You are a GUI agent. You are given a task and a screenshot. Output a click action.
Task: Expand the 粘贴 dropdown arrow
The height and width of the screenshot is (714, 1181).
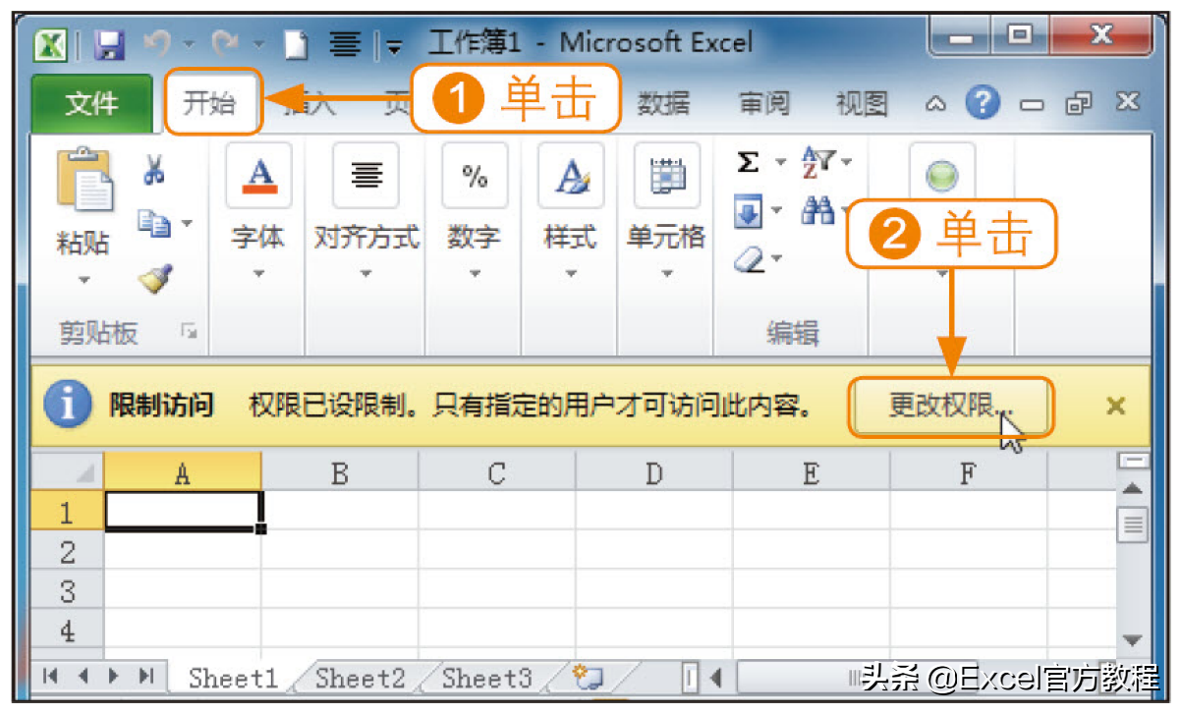[x=84, y=280]
